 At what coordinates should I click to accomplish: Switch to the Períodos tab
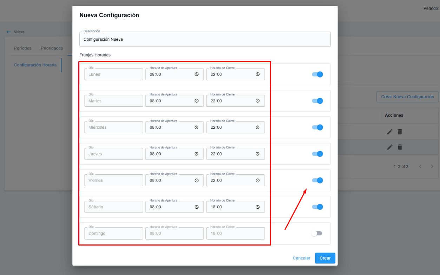[23, 48]
